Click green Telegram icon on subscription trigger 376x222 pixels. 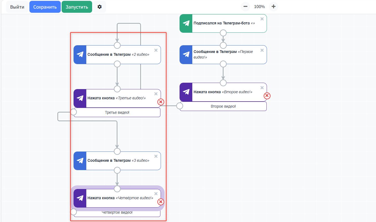186,23
